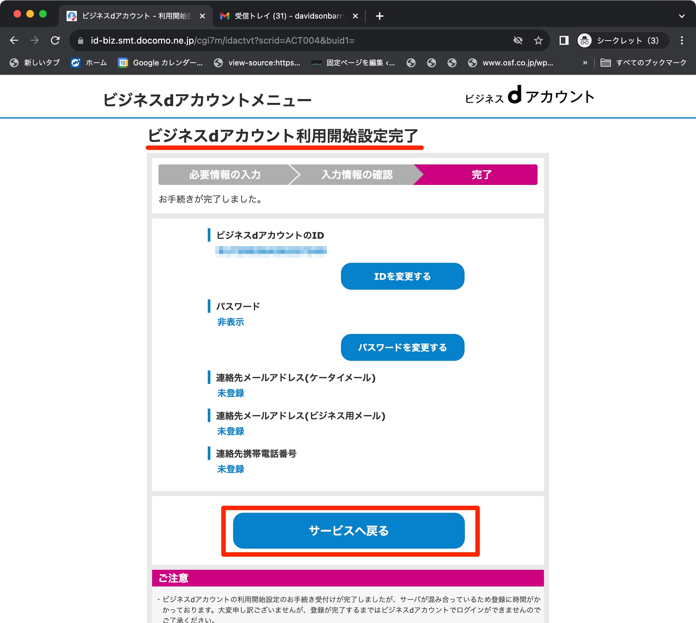
Task: Reload the current page
Action: (x=55, y=40)
